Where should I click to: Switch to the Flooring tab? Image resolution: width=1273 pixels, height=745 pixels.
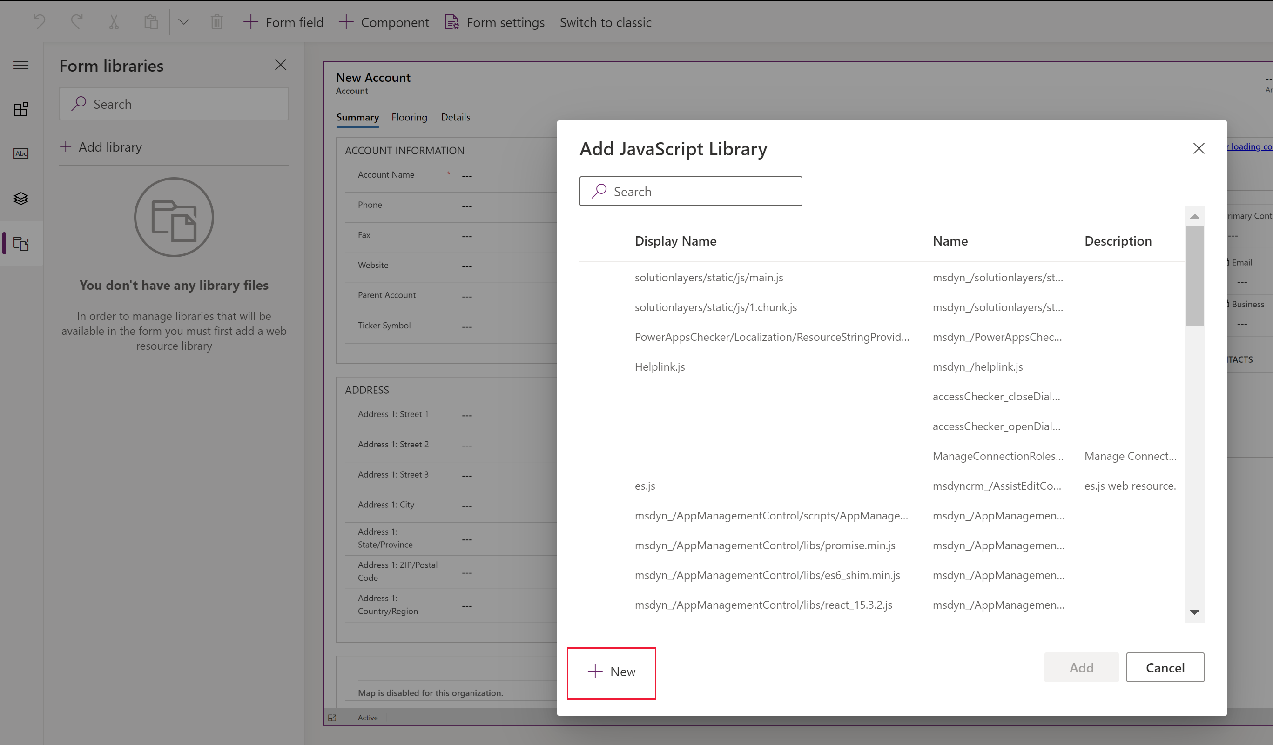(409, 116)
